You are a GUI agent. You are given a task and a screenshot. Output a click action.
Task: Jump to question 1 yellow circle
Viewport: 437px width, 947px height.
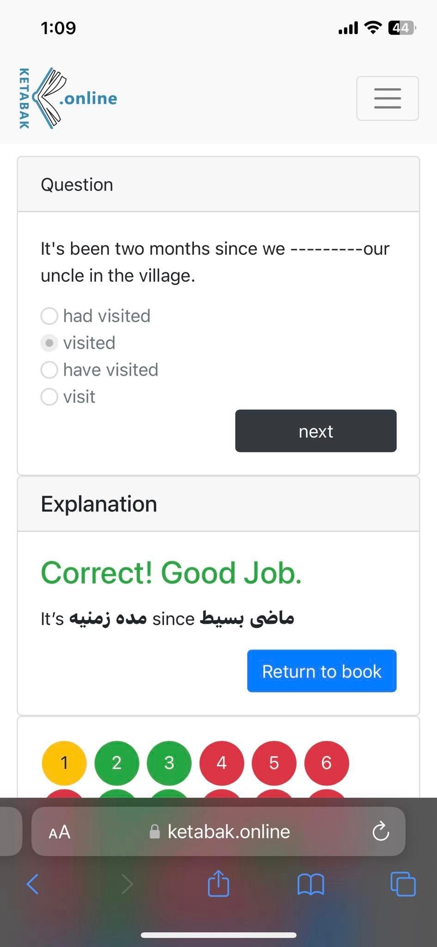[64, 763]
